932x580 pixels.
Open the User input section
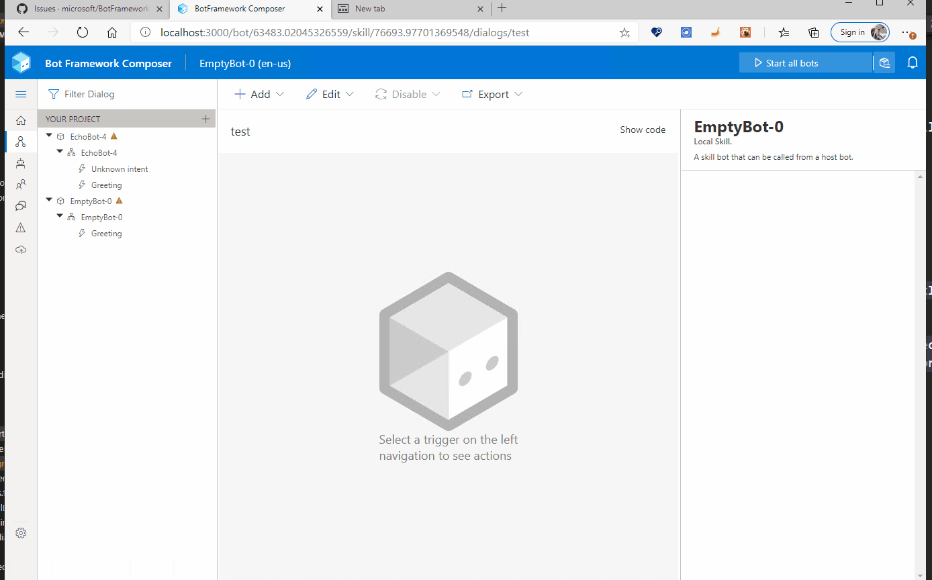click(x=20, y=184)
